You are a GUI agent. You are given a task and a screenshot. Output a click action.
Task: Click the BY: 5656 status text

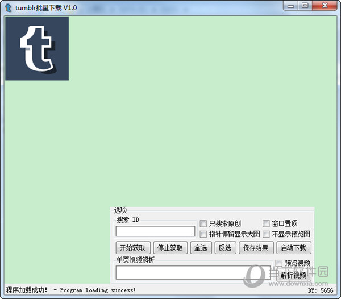(321, 290)
